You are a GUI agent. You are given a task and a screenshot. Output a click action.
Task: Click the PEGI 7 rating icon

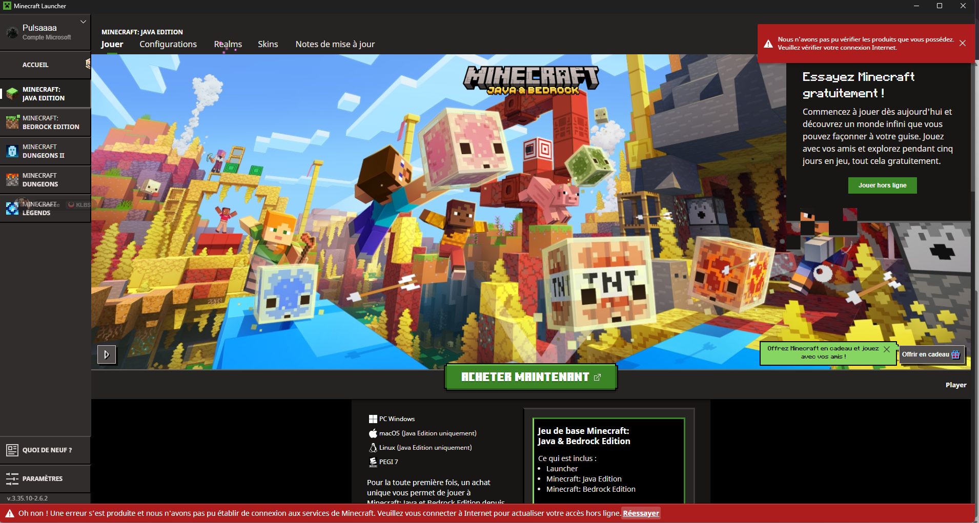point(373,462)
